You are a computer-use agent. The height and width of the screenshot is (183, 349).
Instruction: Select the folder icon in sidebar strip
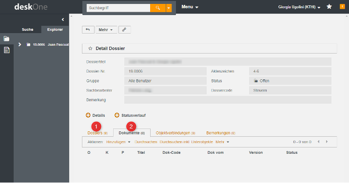point(7,38)
